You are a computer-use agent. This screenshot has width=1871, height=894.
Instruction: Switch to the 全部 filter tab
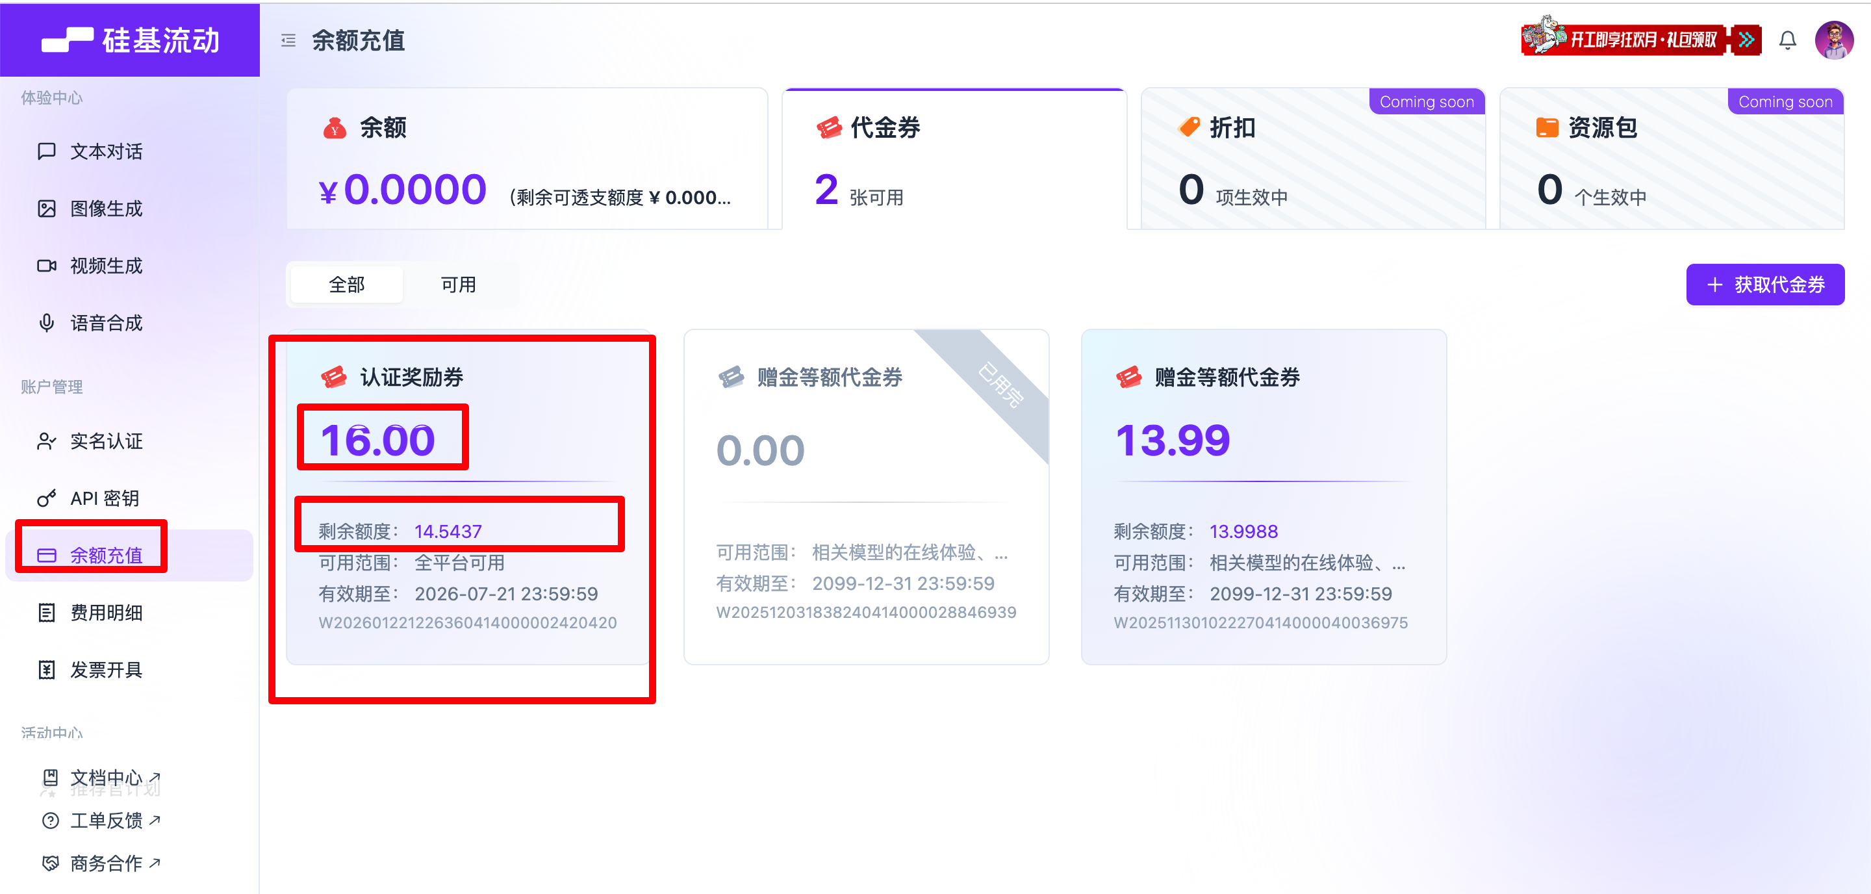(x=346, y=285)
